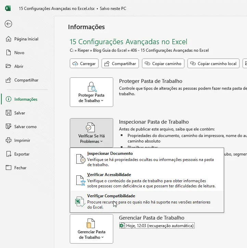This screenshot has width=247, height=248.
Task: Click the share arrow icon in Compartilhar button
Action: 107,64
